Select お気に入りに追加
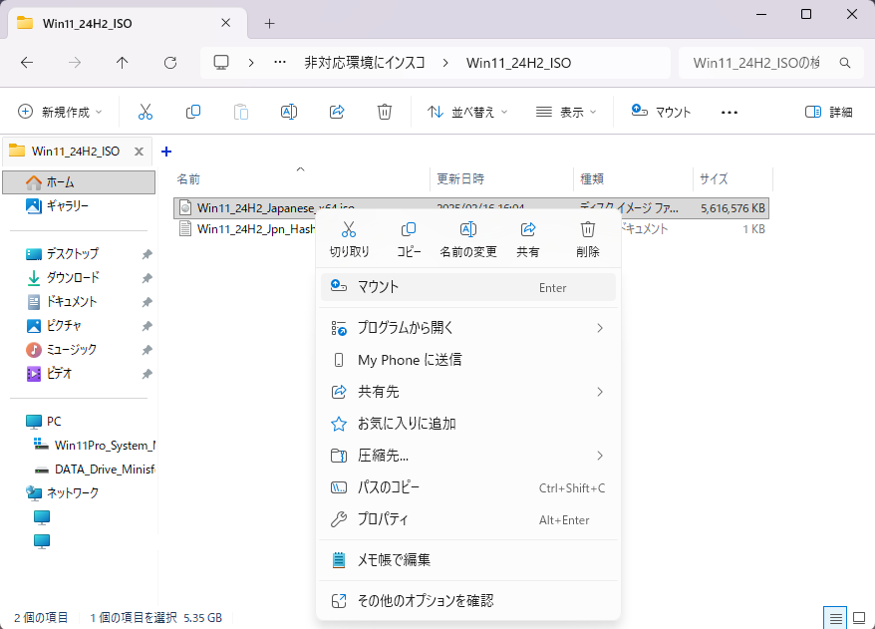This screenshot has width=875, height=629. 468,424
